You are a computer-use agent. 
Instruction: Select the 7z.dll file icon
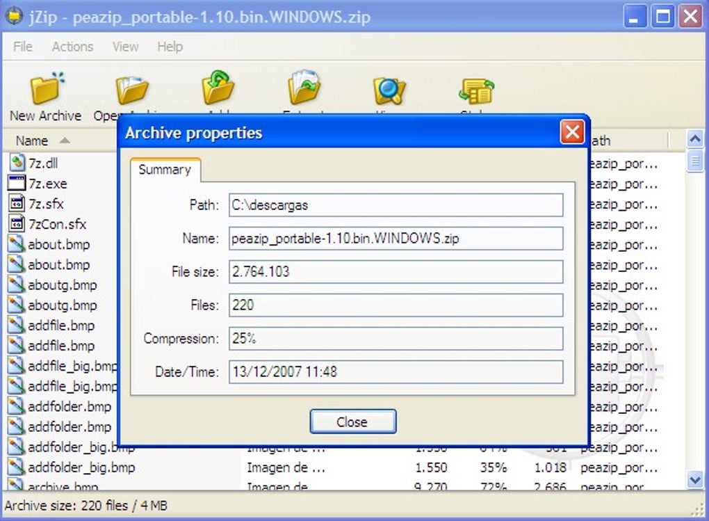[x=17, y=163]
